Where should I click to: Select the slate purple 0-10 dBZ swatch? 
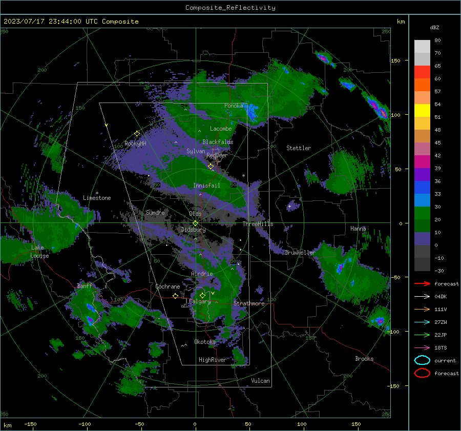tap(422, 239)
